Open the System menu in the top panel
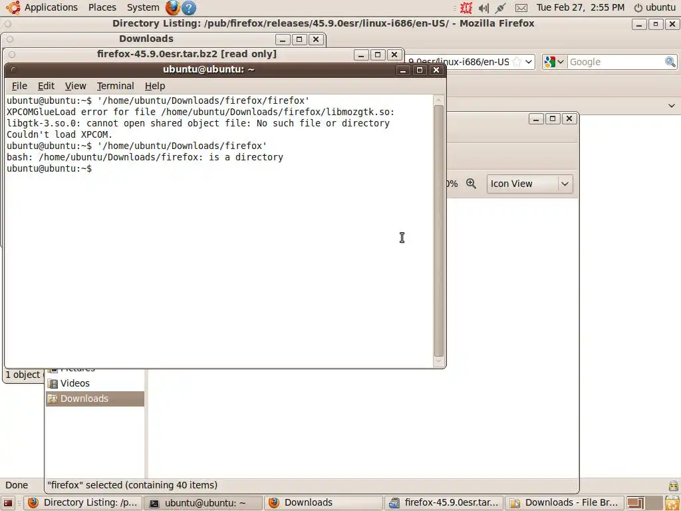Image resolution: width=681 pixels, height=511 pixels. coord(143,7)
